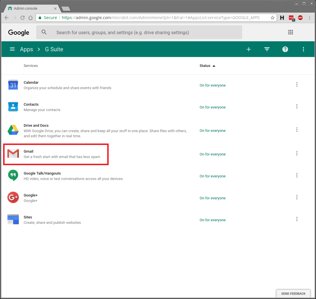Click the Contacts service icon
This screenshot has height=299, width=316.
click(x=13, y=107)
